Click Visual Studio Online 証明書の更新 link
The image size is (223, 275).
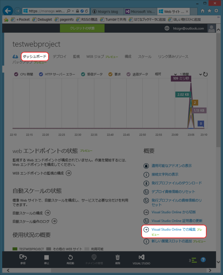coord(177,221)
